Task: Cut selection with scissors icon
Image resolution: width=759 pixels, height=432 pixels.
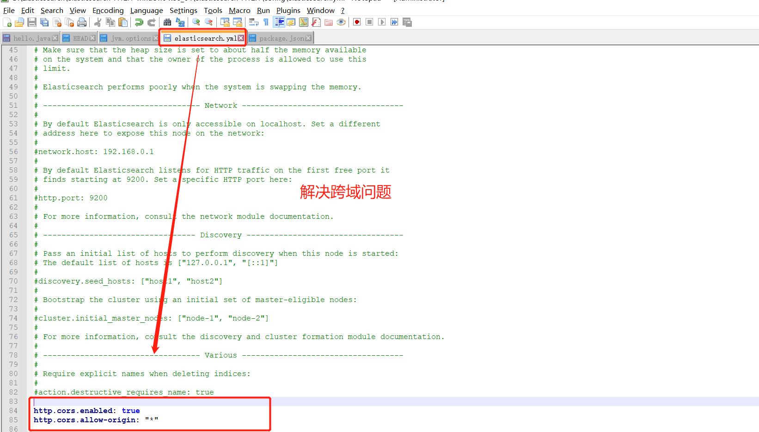Action: 98,22
